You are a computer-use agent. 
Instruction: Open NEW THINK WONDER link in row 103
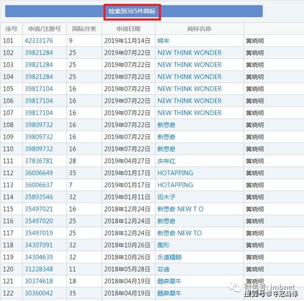pyautogui.click(x=190, y=65)
